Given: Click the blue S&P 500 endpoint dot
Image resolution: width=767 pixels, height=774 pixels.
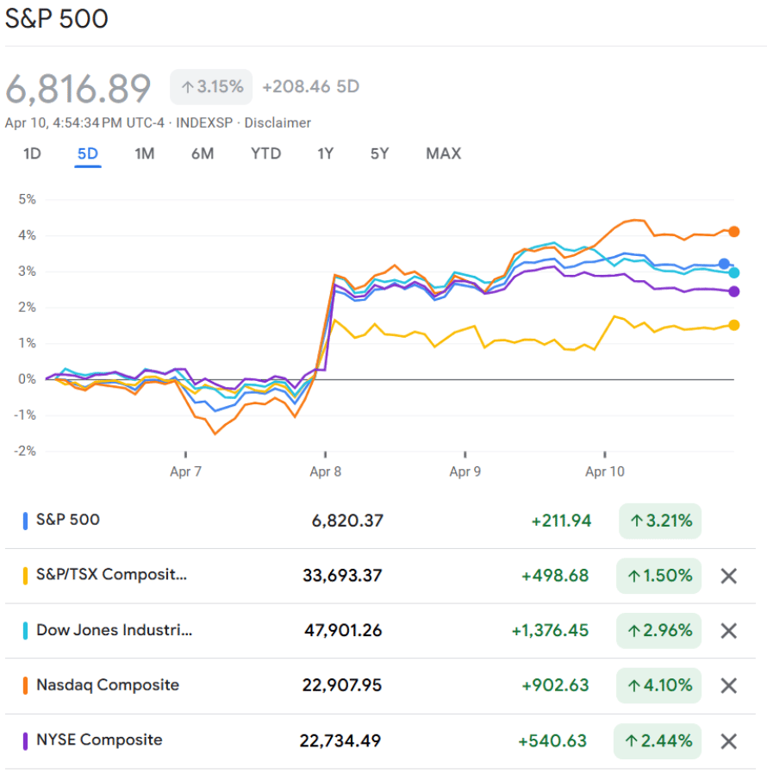Looking at the screenshot, I should coord(724,264).
